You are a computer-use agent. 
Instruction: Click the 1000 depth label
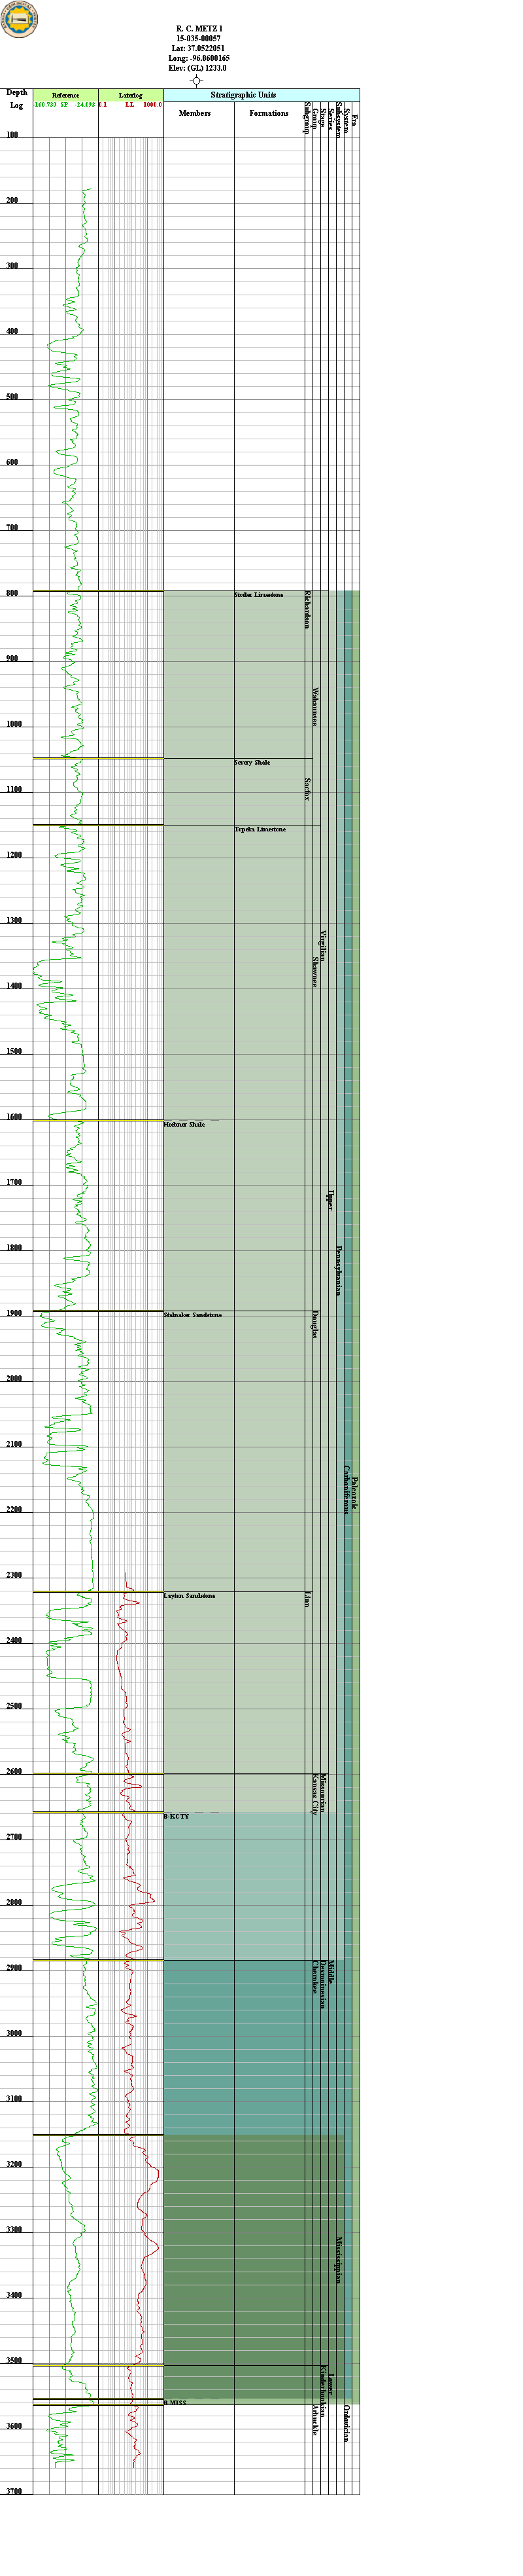(x=14, y=724)
